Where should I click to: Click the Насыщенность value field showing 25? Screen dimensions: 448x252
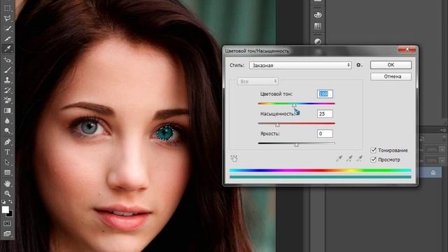[x=325, y=113]
